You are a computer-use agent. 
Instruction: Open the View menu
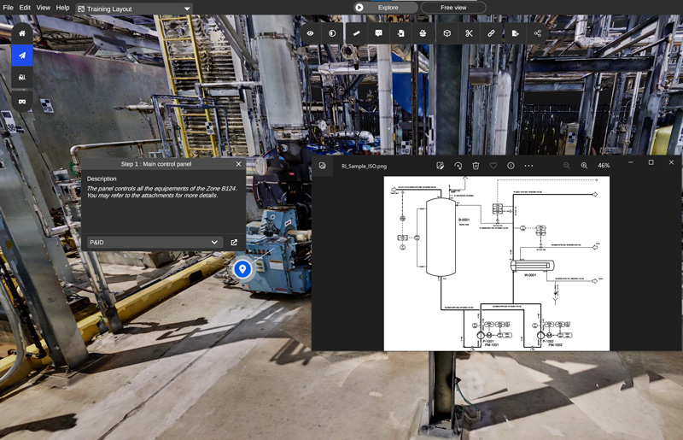coord(44,8)
